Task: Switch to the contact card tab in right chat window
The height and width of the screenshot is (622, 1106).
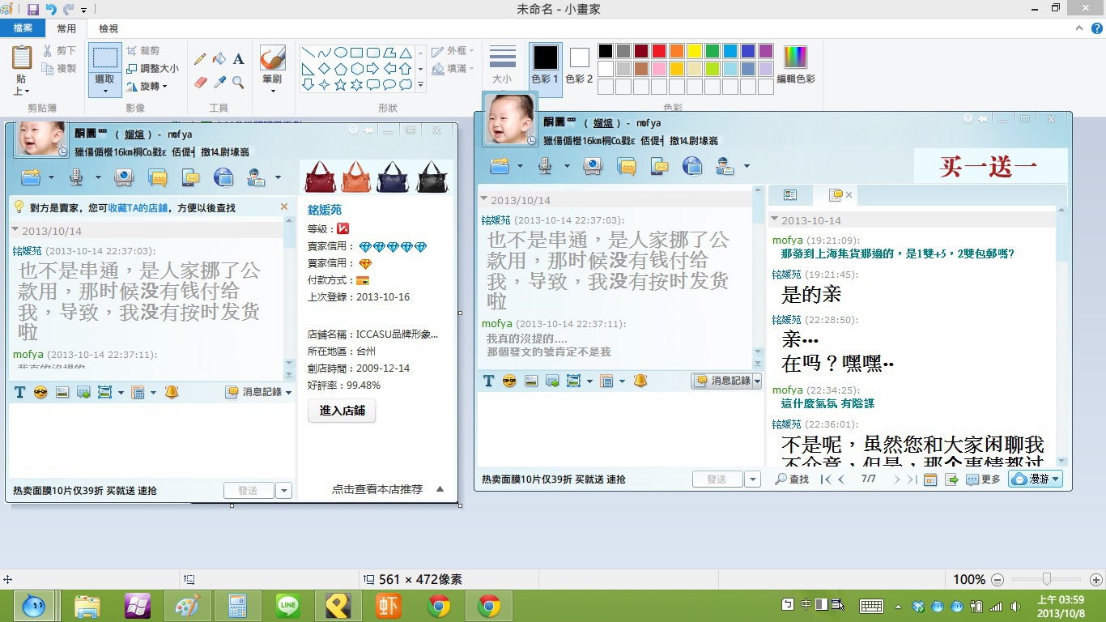Action: point(790,195)
